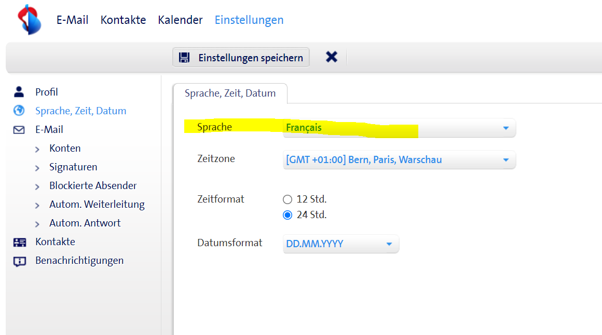
Task: Open Blockierte Absender settings
Action: pyautogui.click(x=93, y=186)
